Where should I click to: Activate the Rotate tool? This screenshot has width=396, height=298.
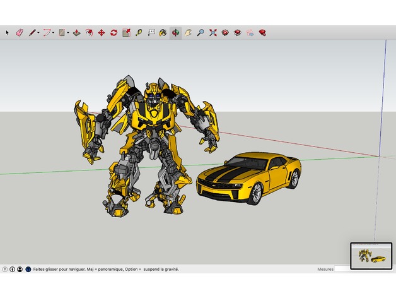(114, 33)
